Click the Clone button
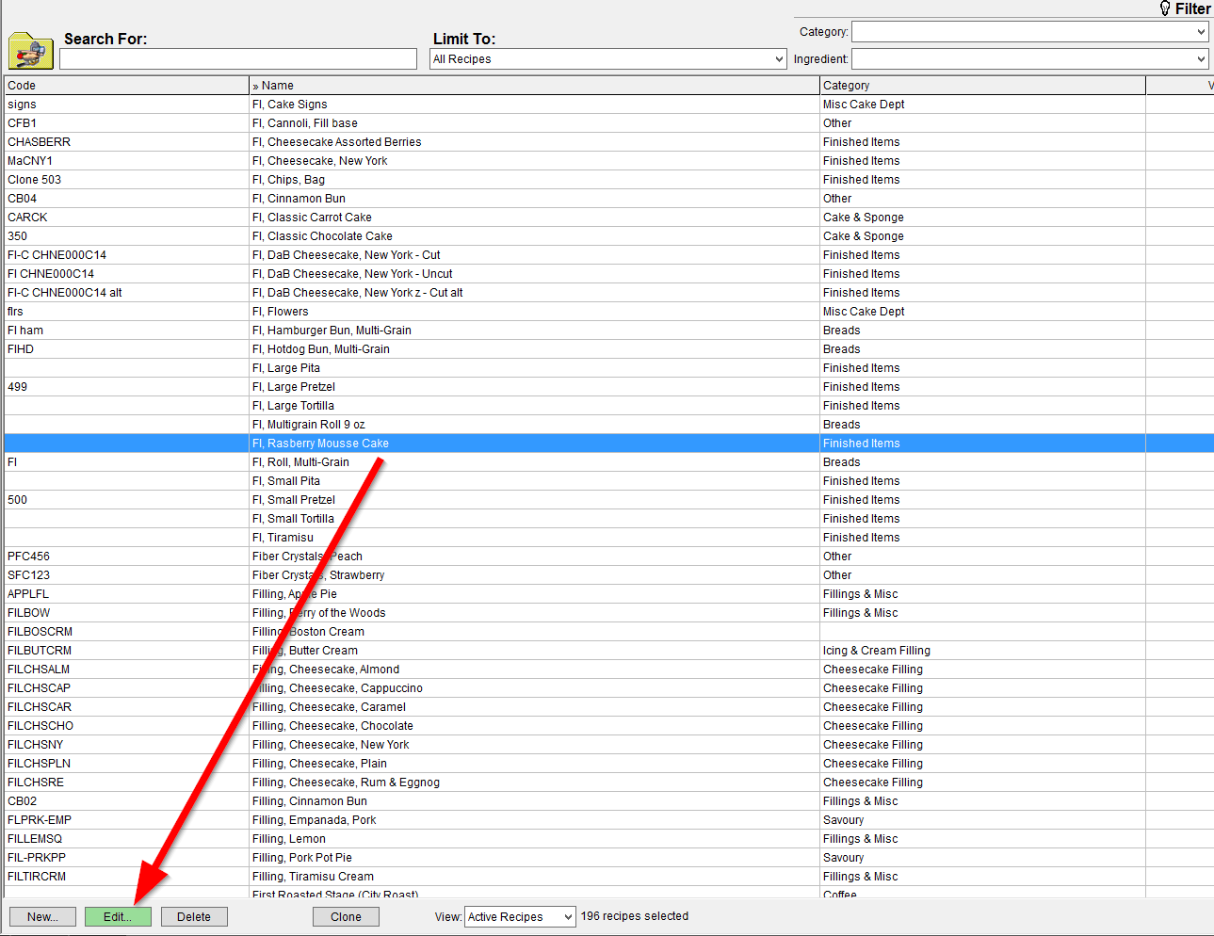 point(346,917)
